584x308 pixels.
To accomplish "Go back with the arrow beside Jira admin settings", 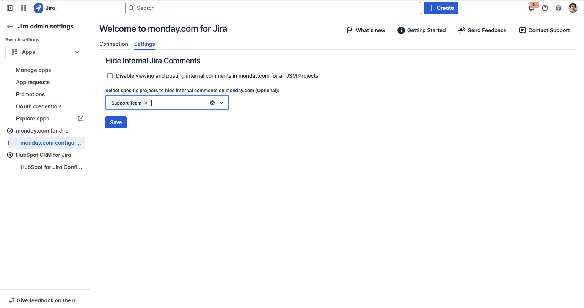I will pyautogui.click(x=10, y=26).
